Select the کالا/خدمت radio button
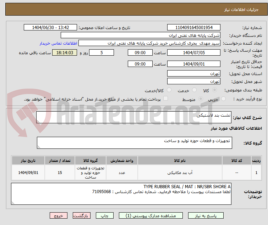Screen dimensions: 268x225 pos(169,90)
